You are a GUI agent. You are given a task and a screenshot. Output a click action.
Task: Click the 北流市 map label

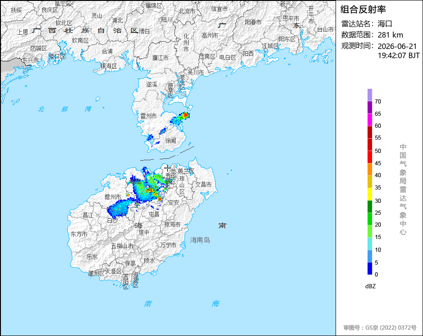[187, 11]
